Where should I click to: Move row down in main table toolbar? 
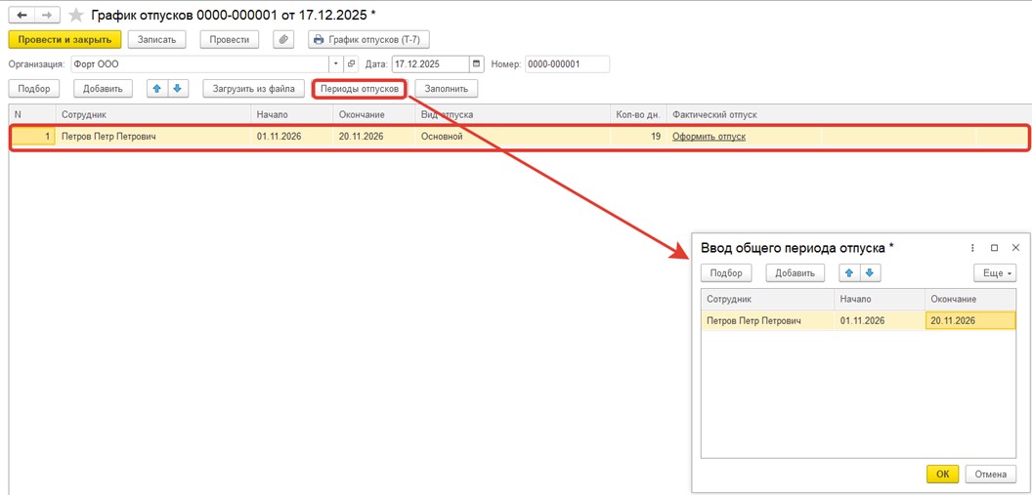[177, 89]
